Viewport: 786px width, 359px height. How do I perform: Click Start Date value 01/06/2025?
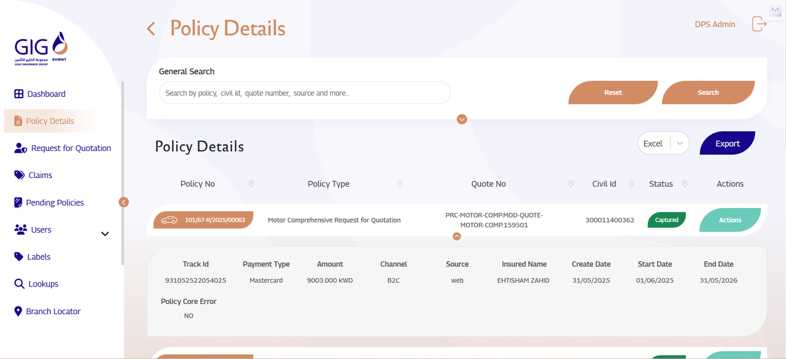click(655, 280)
